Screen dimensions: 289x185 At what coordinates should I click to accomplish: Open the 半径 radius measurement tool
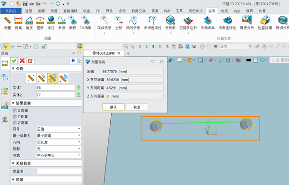51,23
